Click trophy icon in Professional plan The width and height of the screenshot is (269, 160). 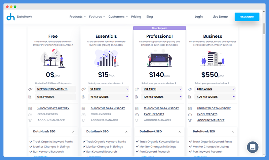(x=137, y=120)
